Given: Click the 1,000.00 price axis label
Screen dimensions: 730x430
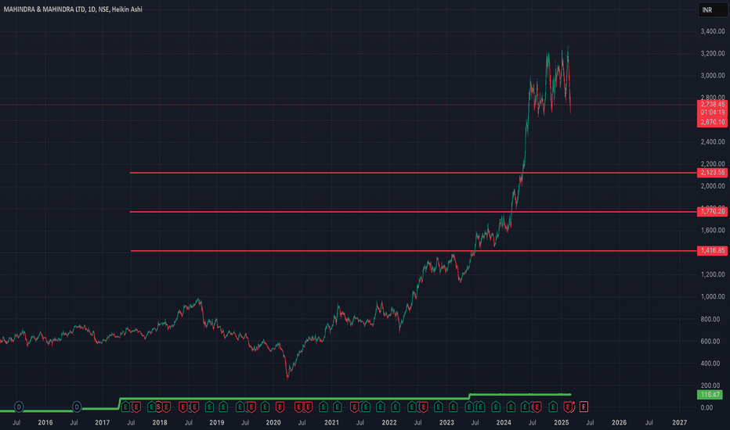Looking at the screenshot, I should (x=712, y=296).
